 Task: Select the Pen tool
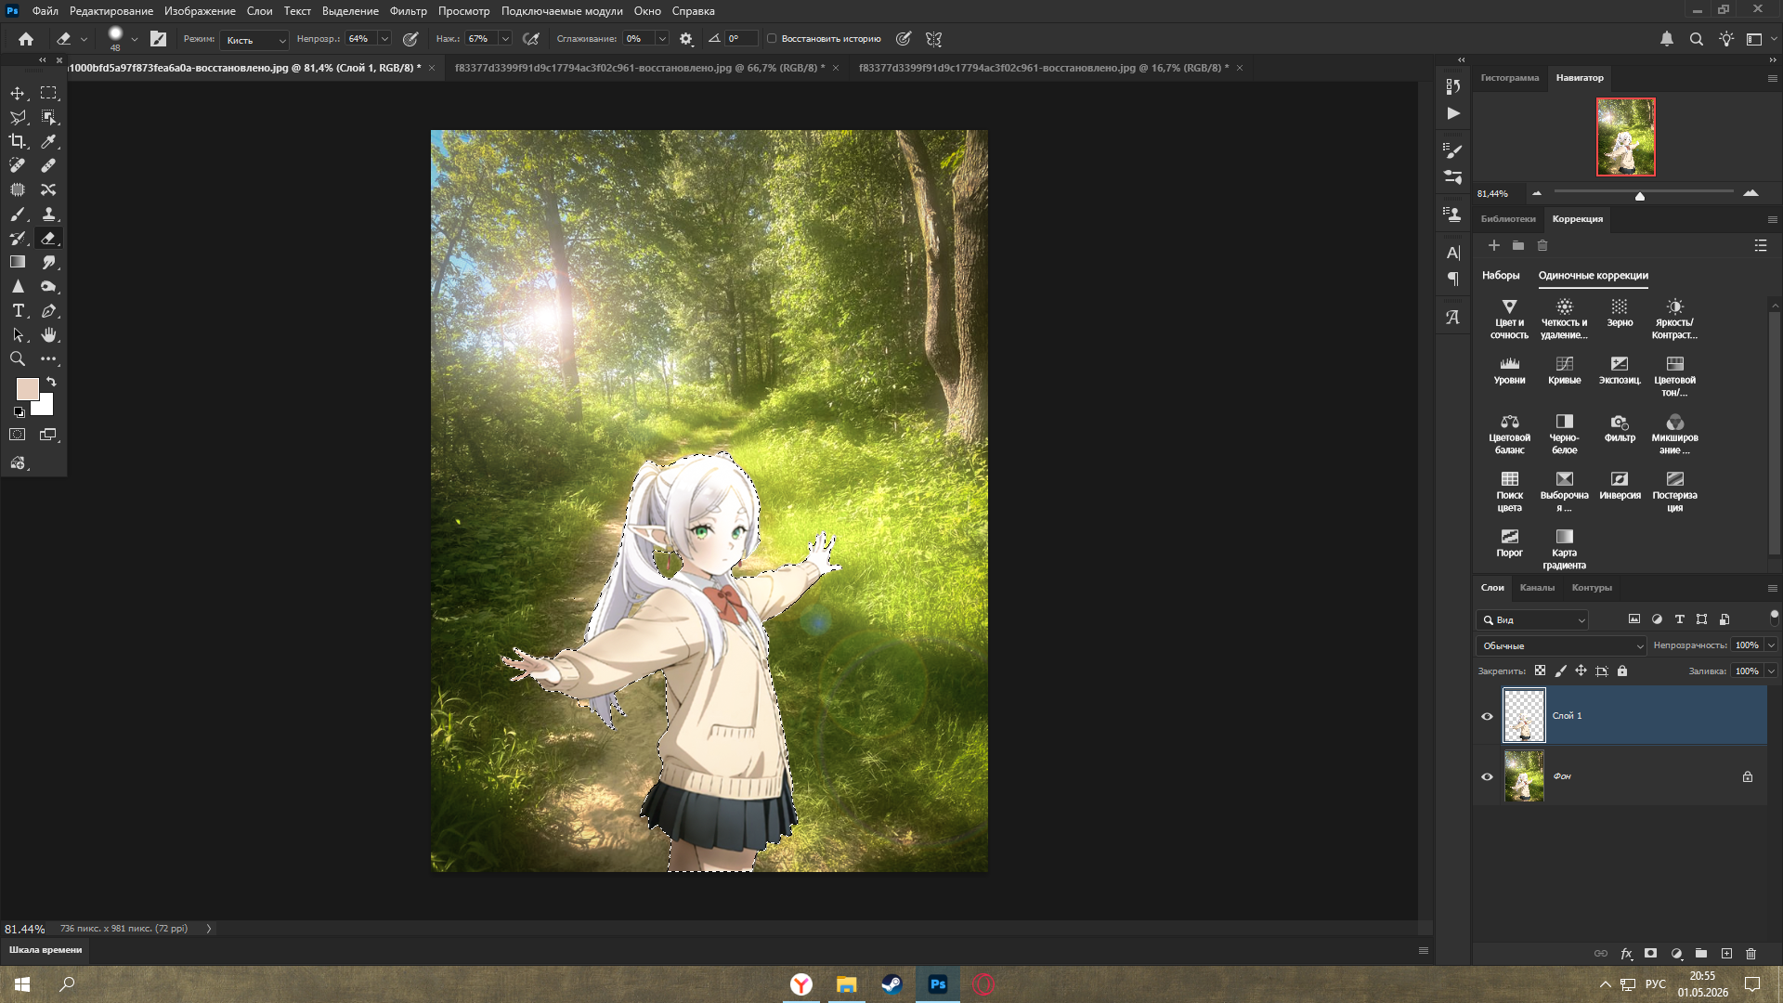(x=48, y=310)
